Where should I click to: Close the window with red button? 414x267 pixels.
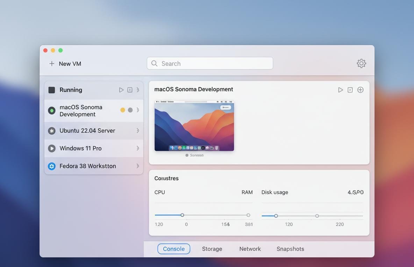(x=45, y=50)
